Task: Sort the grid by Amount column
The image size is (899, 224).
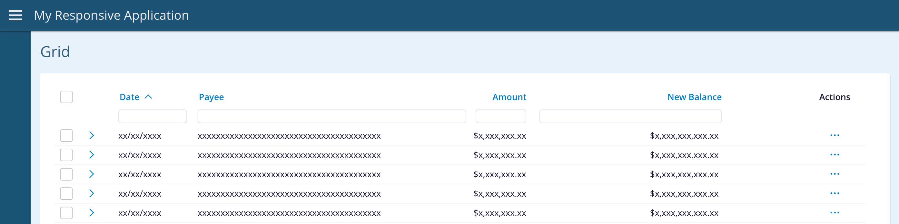Action: [x=509, y=97]
